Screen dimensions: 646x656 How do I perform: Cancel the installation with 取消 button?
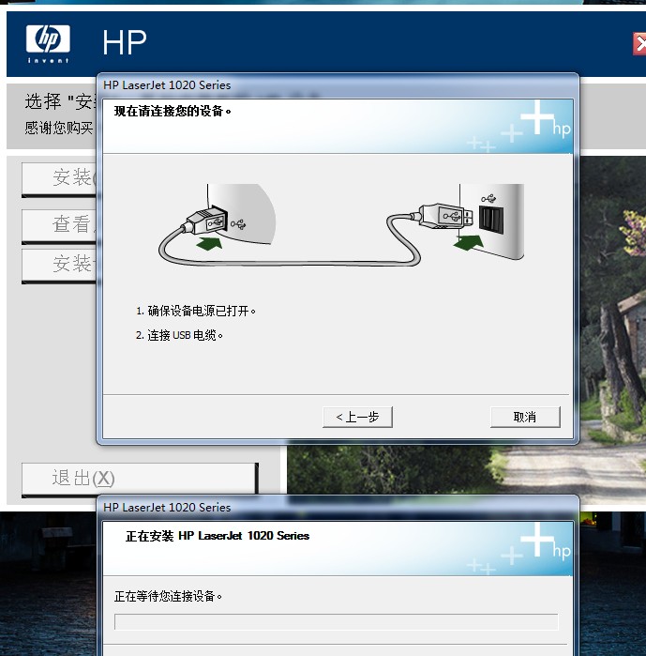[x=525, y=417]
